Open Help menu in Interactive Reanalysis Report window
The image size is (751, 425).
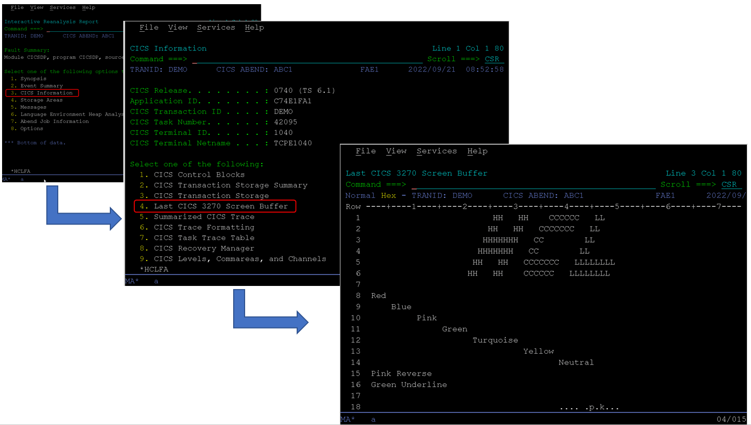tap(89, 8)
